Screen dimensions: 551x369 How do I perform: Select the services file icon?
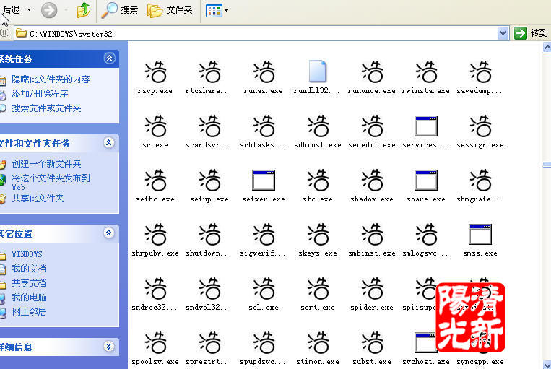click(x=426, y=126)
